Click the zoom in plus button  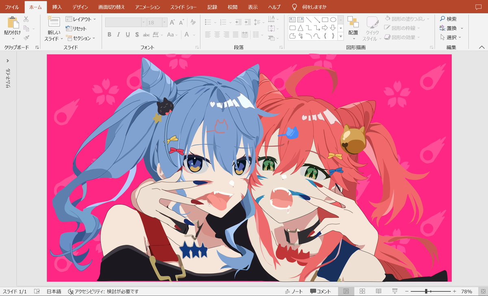click(454, 292)
